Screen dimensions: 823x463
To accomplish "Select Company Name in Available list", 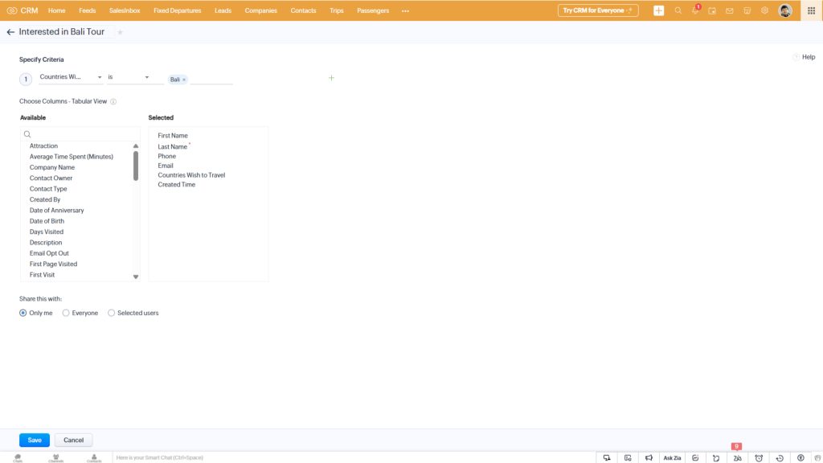I will click(x=52, y=167).
